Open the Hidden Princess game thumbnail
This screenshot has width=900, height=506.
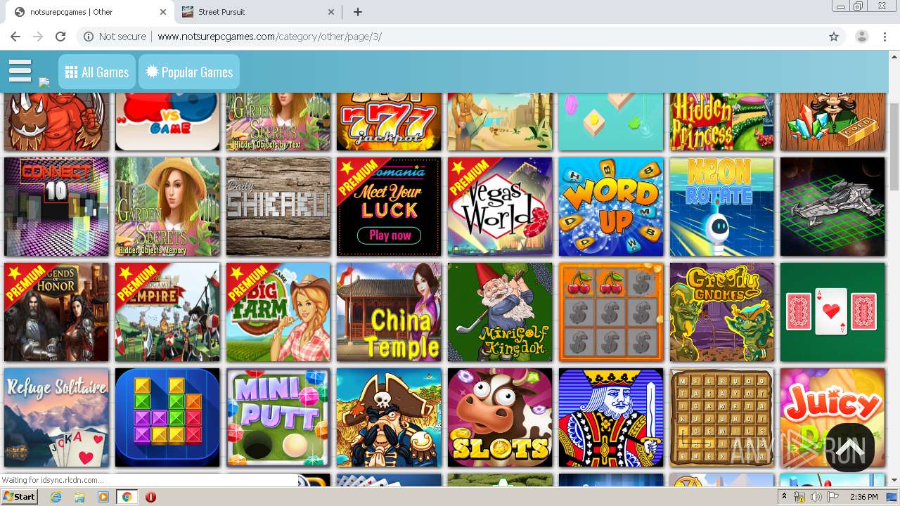click(x=722, y=122)
